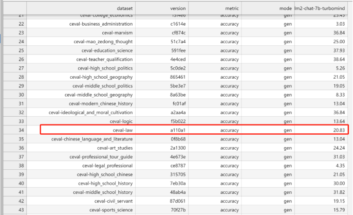Click cell ceval-art_studies
This screenshot has width=353, height=215.
pos(81,148)
